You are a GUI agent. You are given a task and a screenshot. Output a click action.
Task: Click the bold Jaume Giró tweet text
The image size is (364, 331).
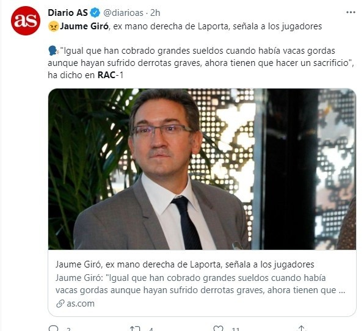coord(84,26)
